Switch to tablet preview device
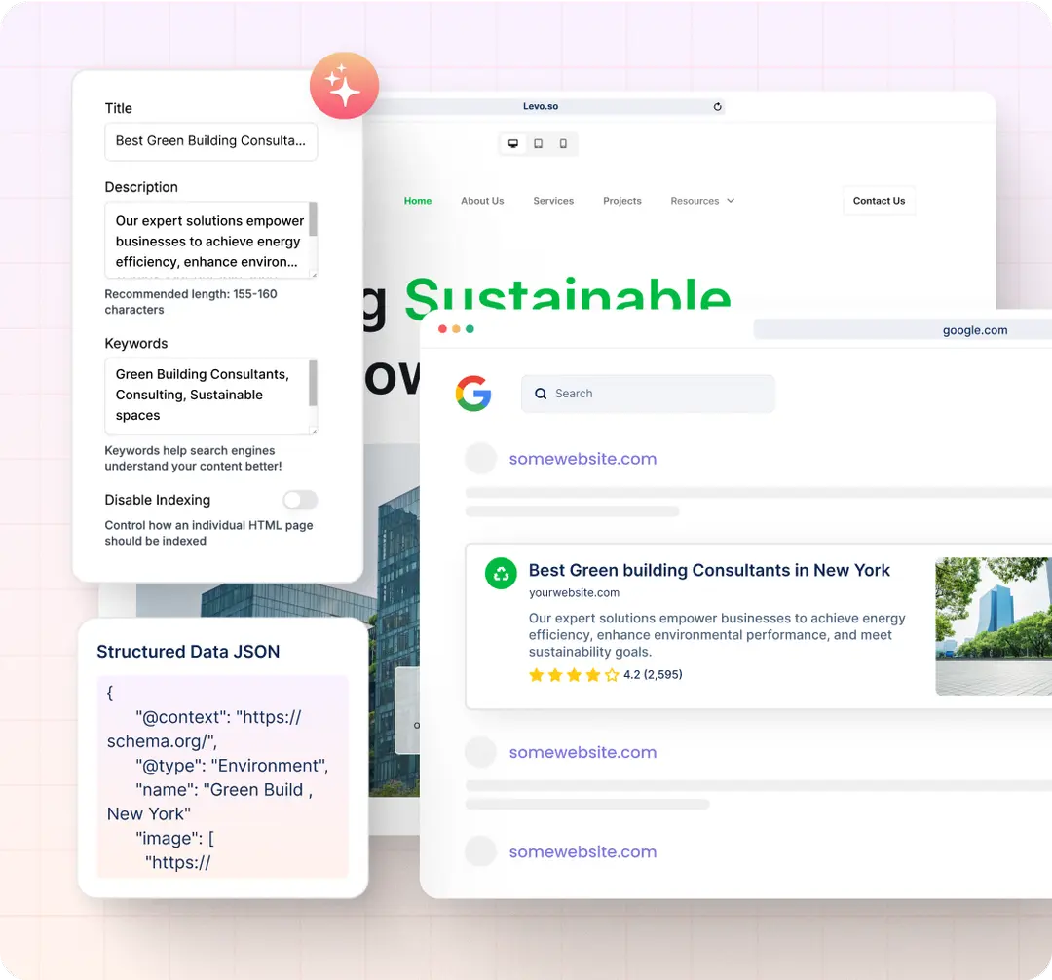This screenshot has width=1052, height=980. tap(538, 143)
